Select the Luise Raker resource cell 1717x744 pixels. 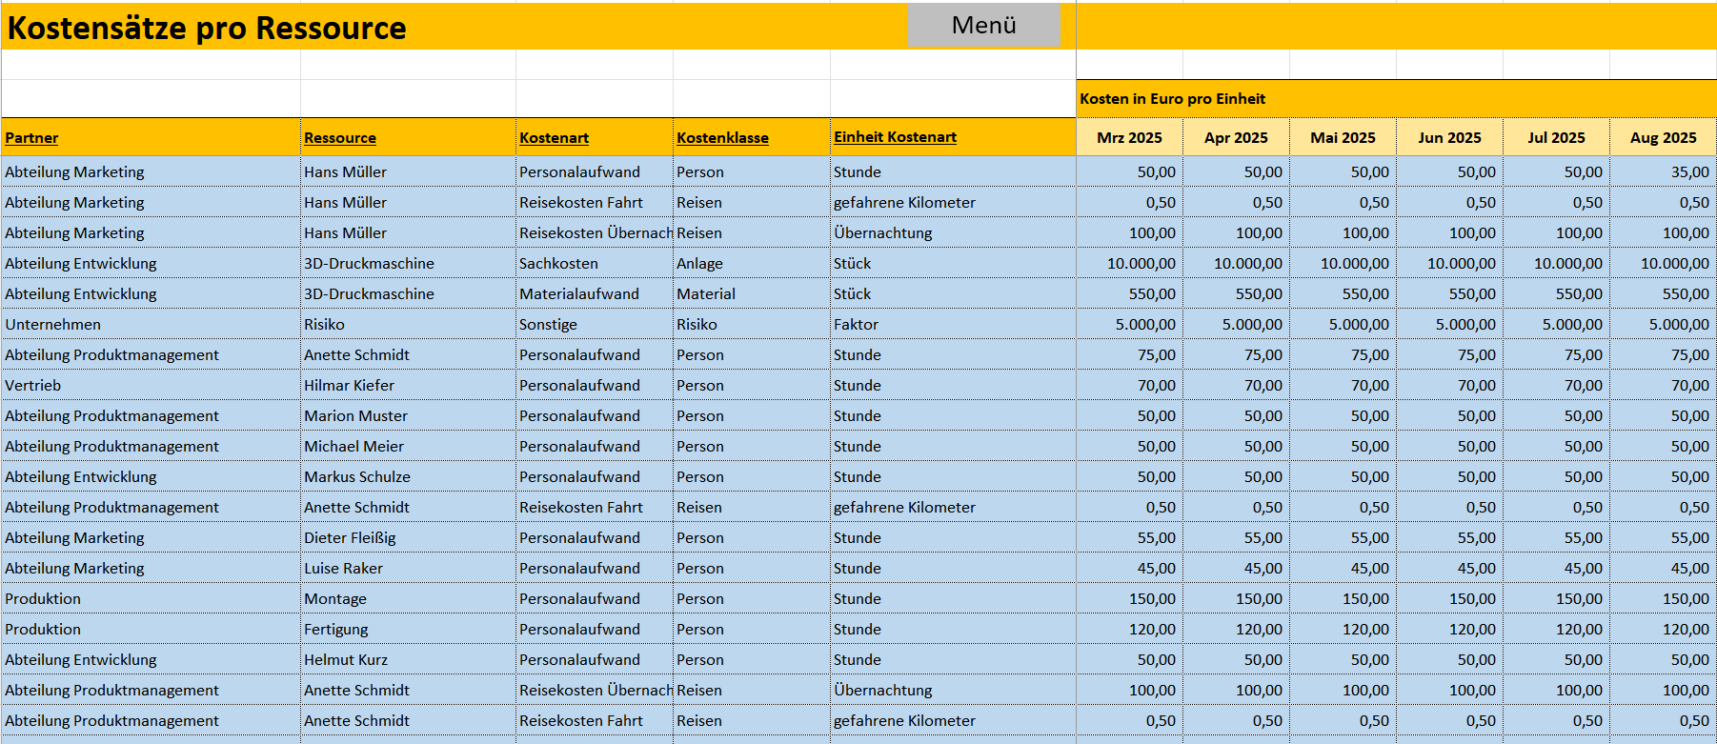tap(408, 568)
